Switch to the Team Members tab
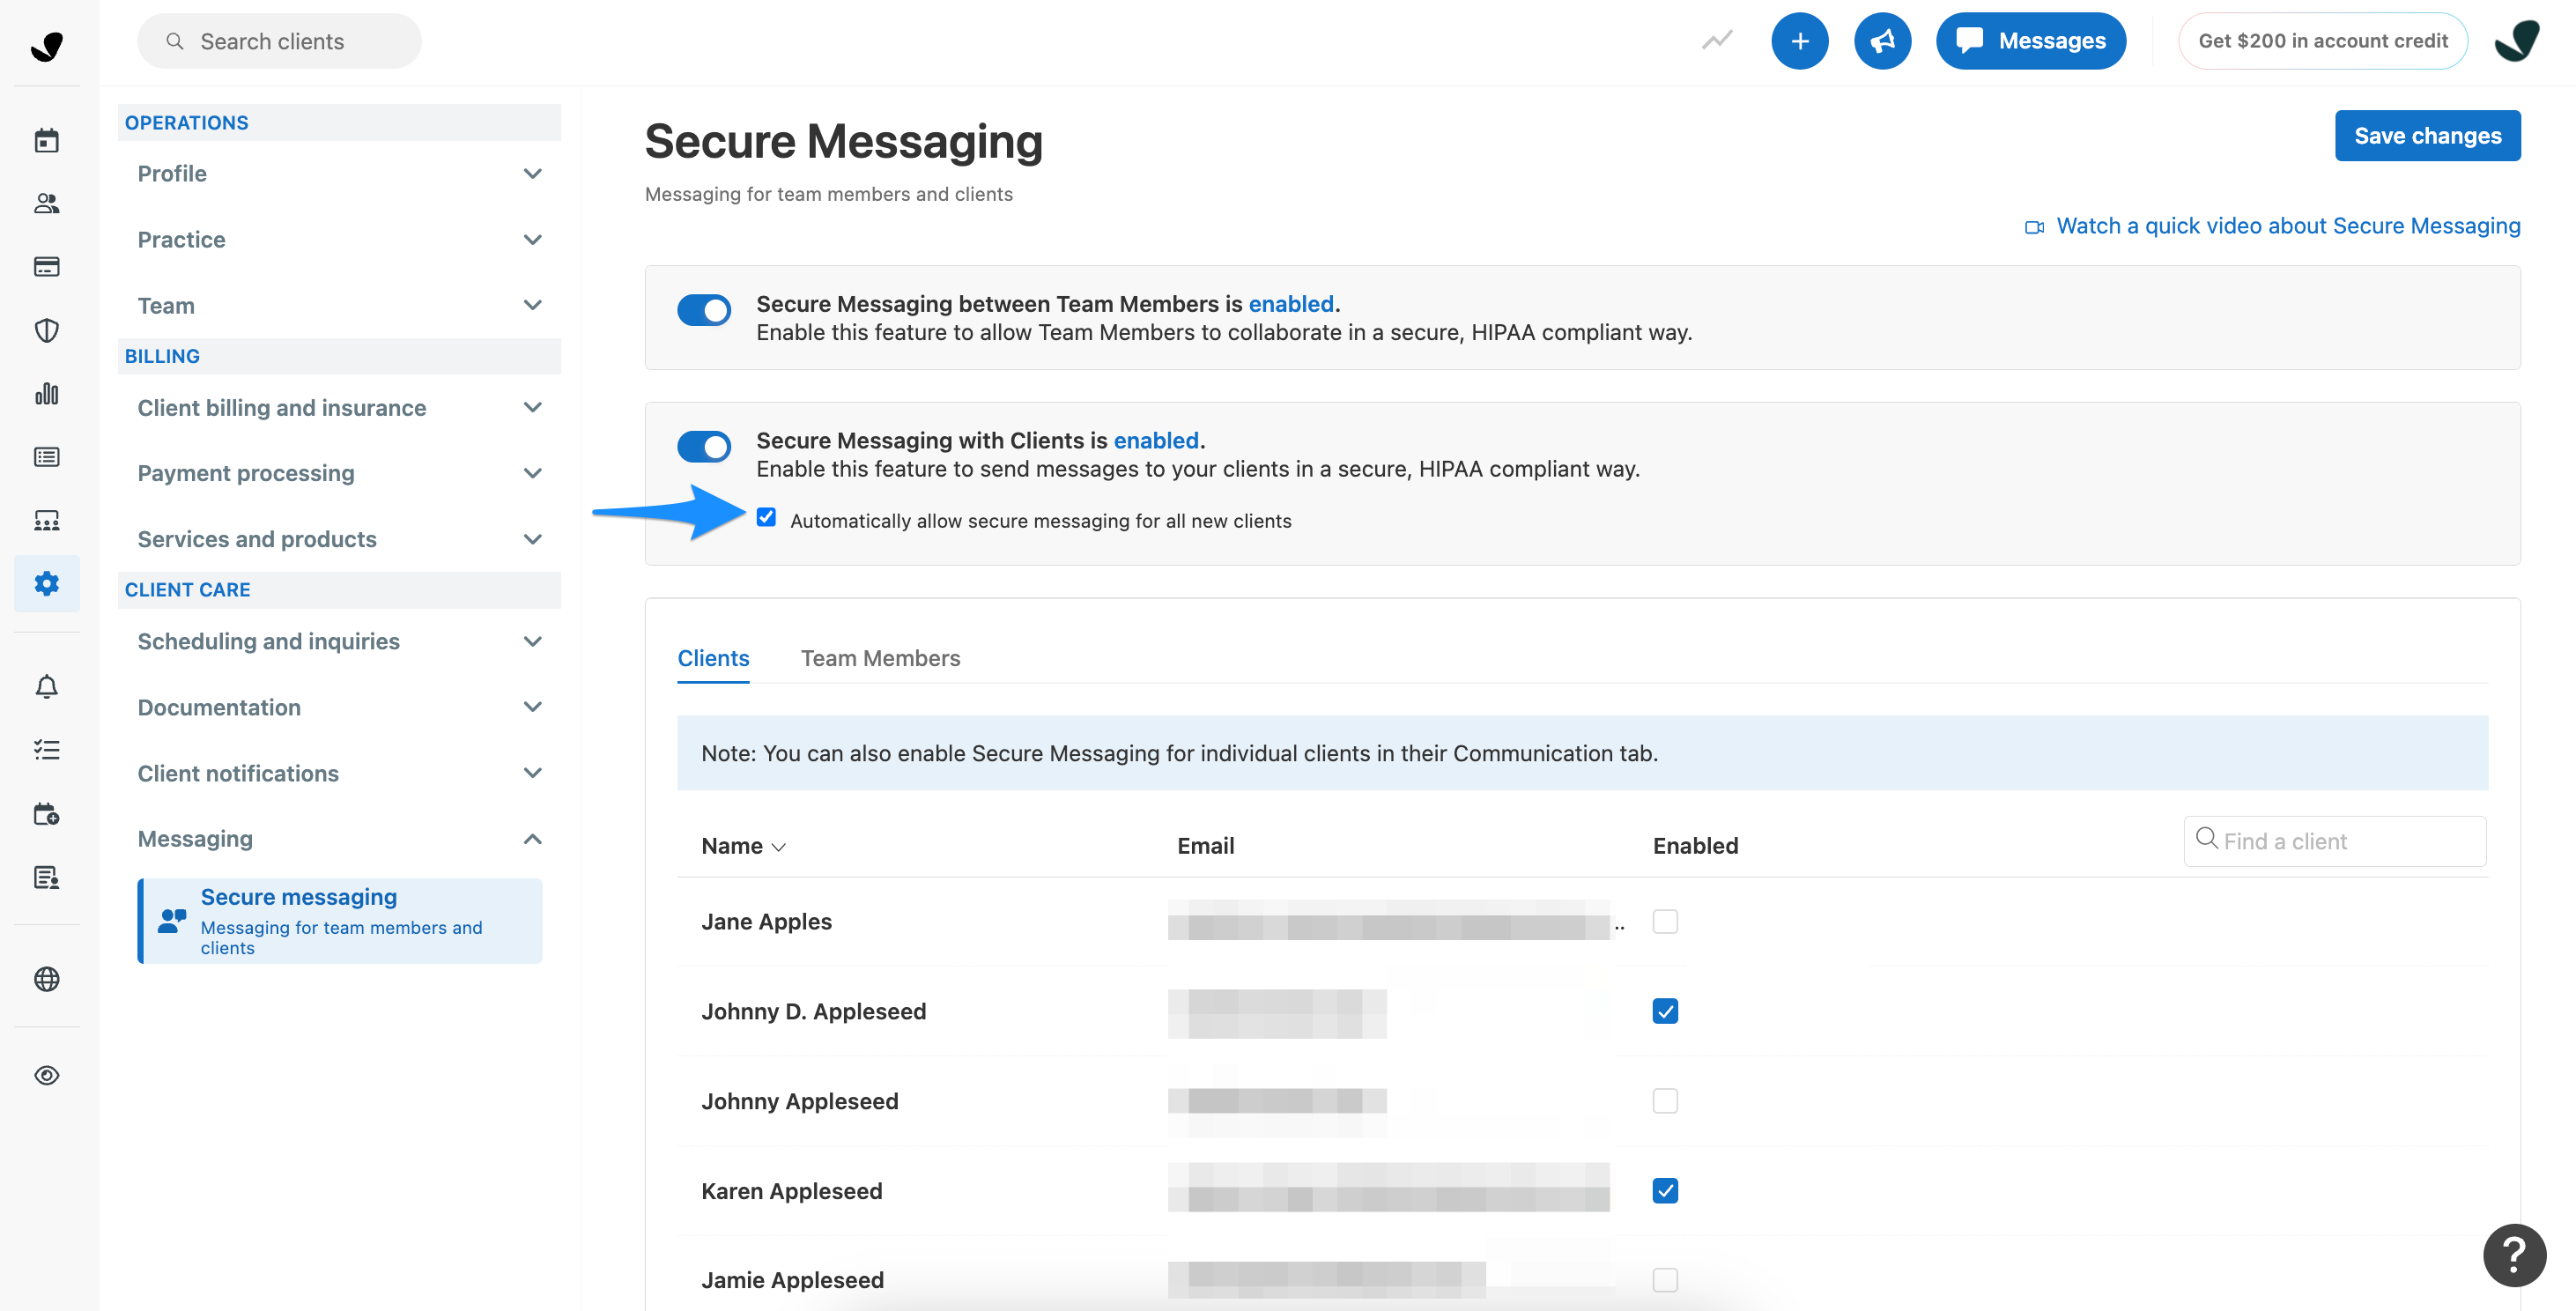2576x1311 pixels. click(880, 658)
